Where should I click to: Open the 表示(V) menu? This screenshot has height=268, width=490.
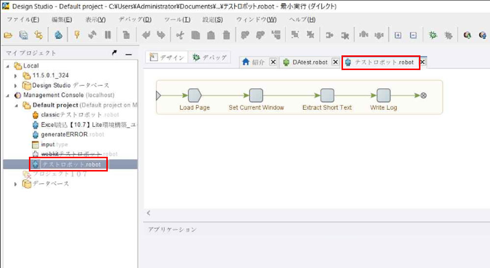(96, 20)
